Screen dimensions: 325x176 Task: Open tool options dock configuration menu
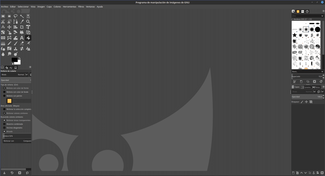click(x=30, y=67)
